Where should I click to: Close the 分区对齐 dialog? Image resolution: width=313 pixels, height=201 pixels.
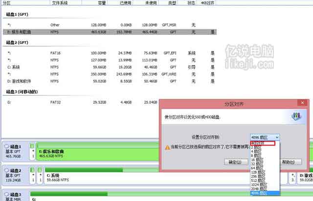point(302,103)
